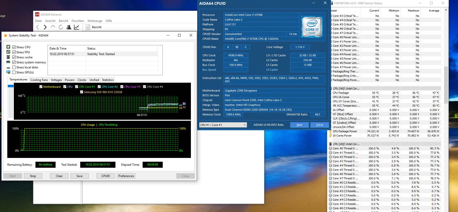Click the Clear button in stability test
Image resolution: width=458 pixels, height=212 pixels.
tap(59, 176)
